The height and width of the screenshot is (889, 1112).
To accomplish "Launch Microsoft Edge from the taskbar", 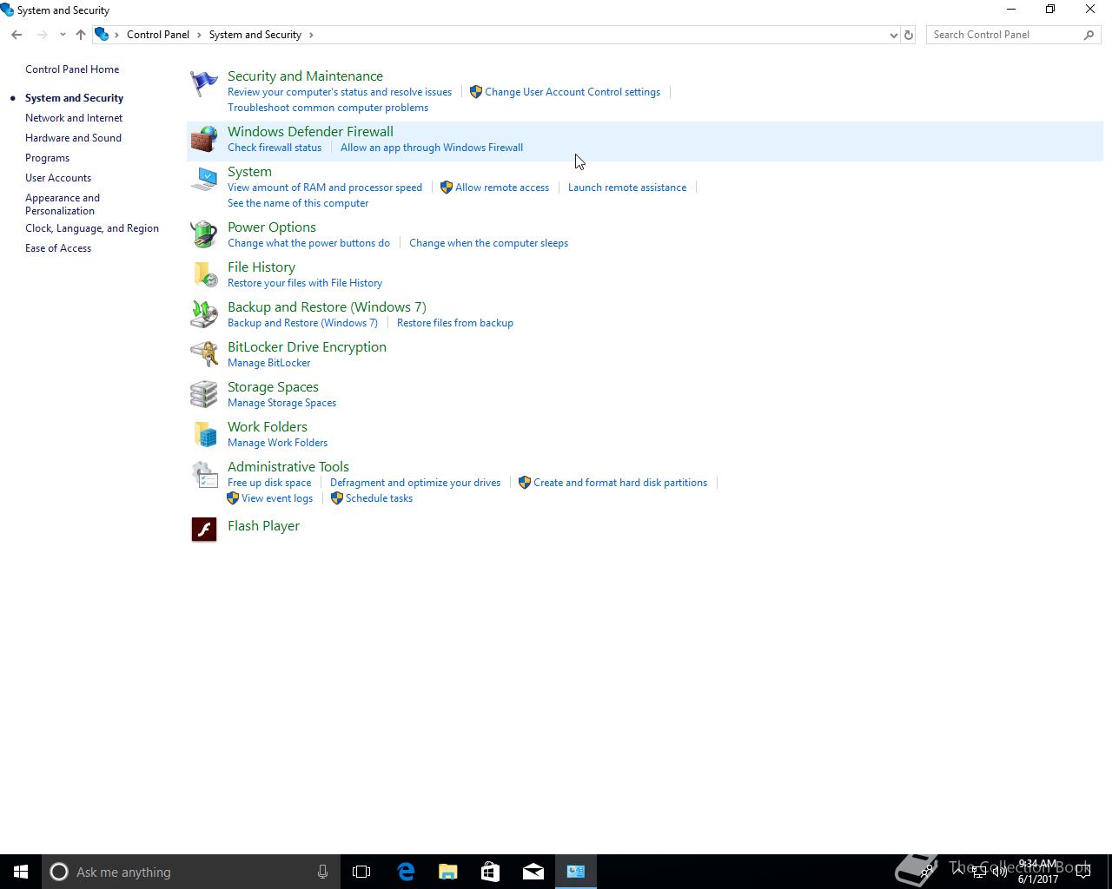I will 406,872.
